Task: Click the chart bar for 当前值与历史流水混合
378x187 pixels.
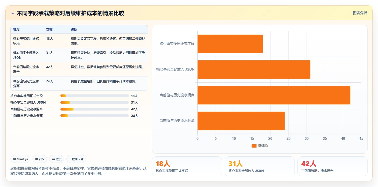Action: click(x=274, y=95)
